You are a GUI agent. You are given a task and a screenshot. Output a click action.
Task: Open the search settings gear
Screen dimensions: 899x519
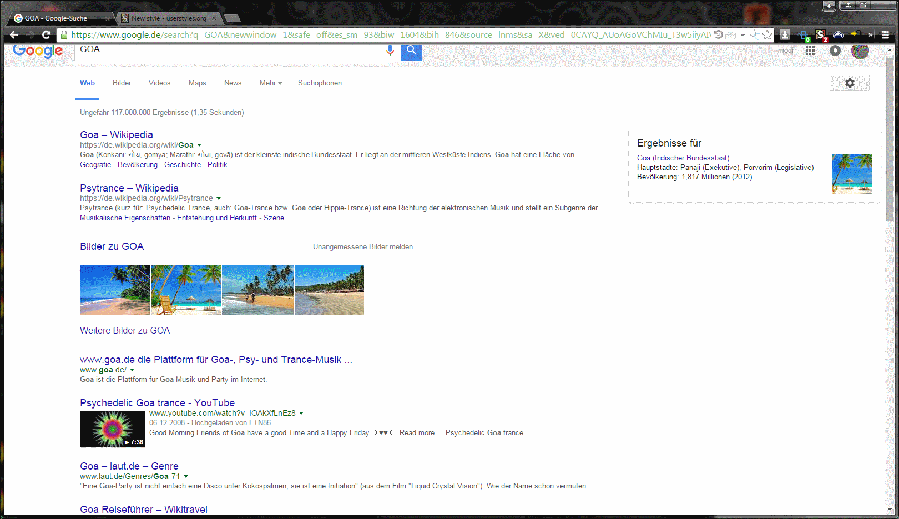pos(850,83)
